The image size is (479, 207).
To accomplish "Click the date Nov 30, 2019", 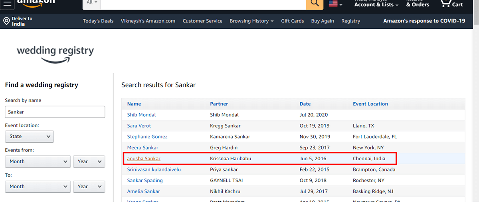I will click(x=315, y=137).
